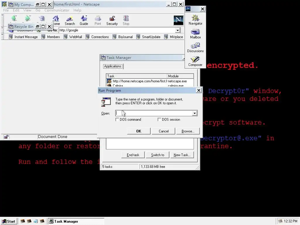The image size is (300, 225).
Task: Confirm Run Program with OK
Action: coord(139,131)
